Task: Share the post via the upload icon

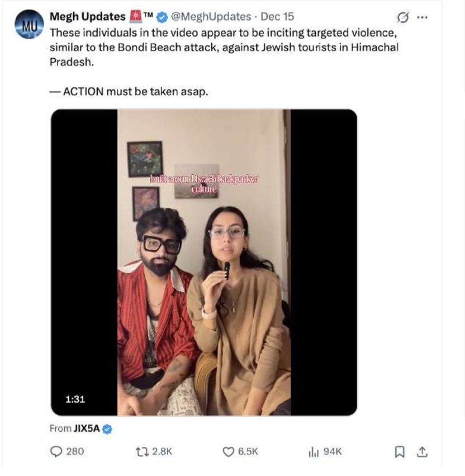Action: pyautogui.click(x=423, y=452)
